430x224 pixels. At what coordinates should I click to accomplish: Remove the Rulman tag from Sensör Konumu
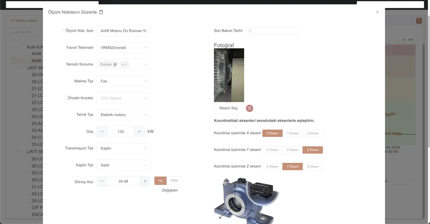pos(115,64)
